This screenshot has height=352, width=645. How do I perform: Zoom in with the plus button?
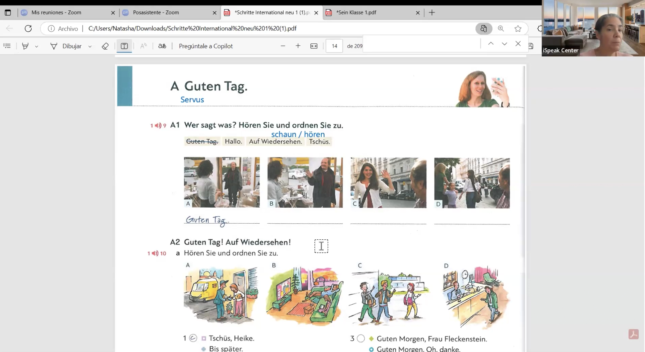tap(298, 46)
